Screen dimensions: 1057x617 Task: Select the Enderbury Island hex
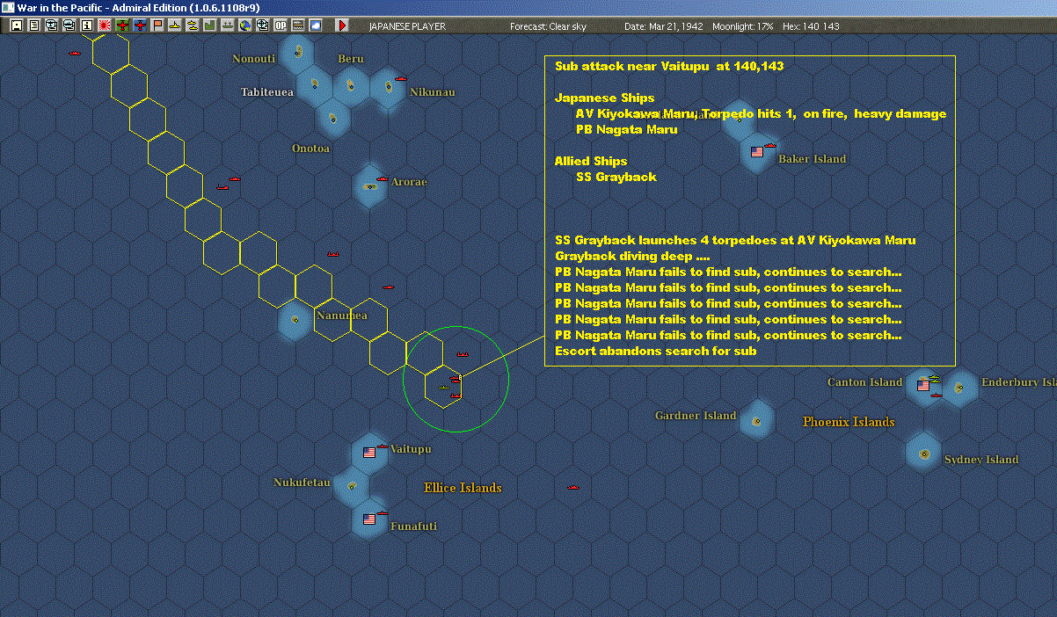(960, 387)
